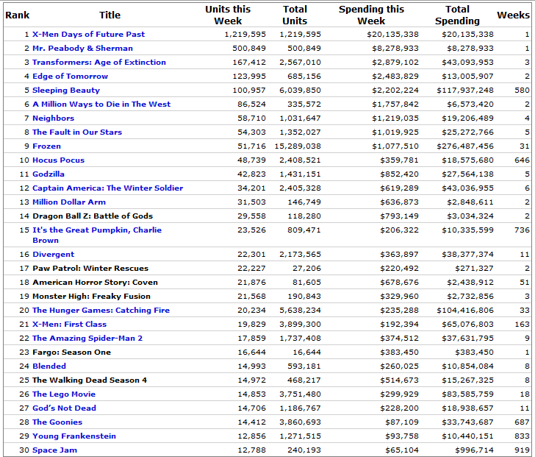Open the X-Men Days of Future Past link
The width and height of the screenshot is (535, 457).
point(88,35)
